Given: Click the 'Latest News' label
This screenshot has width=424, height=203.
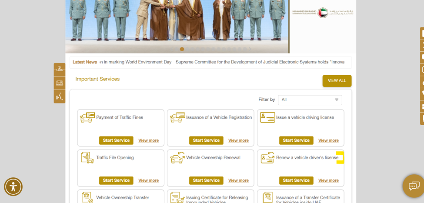Looking at the screenshot, I should (85, 62).
